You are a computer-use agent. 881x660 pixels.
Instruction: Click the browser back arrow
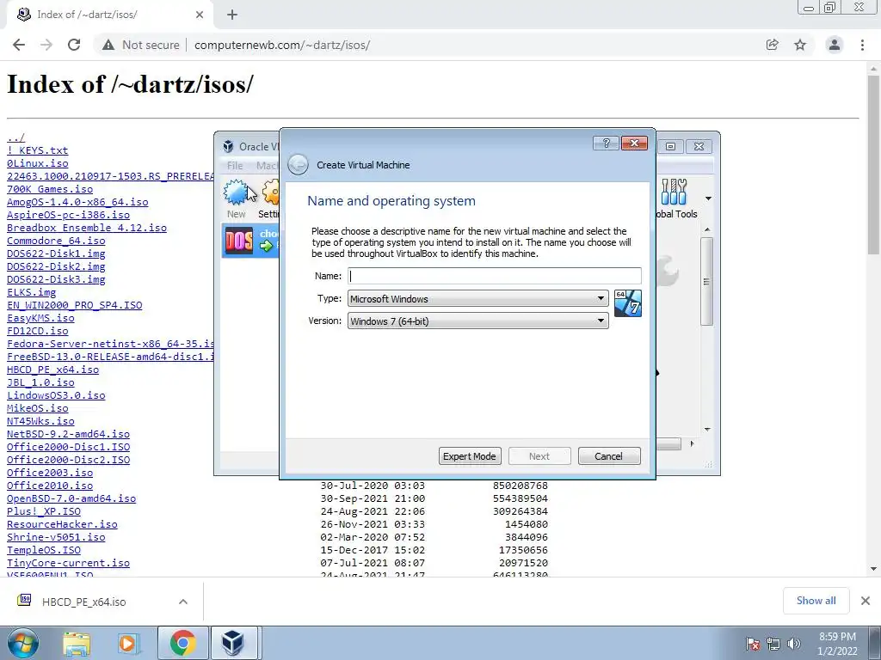click(x=19, y=45)
